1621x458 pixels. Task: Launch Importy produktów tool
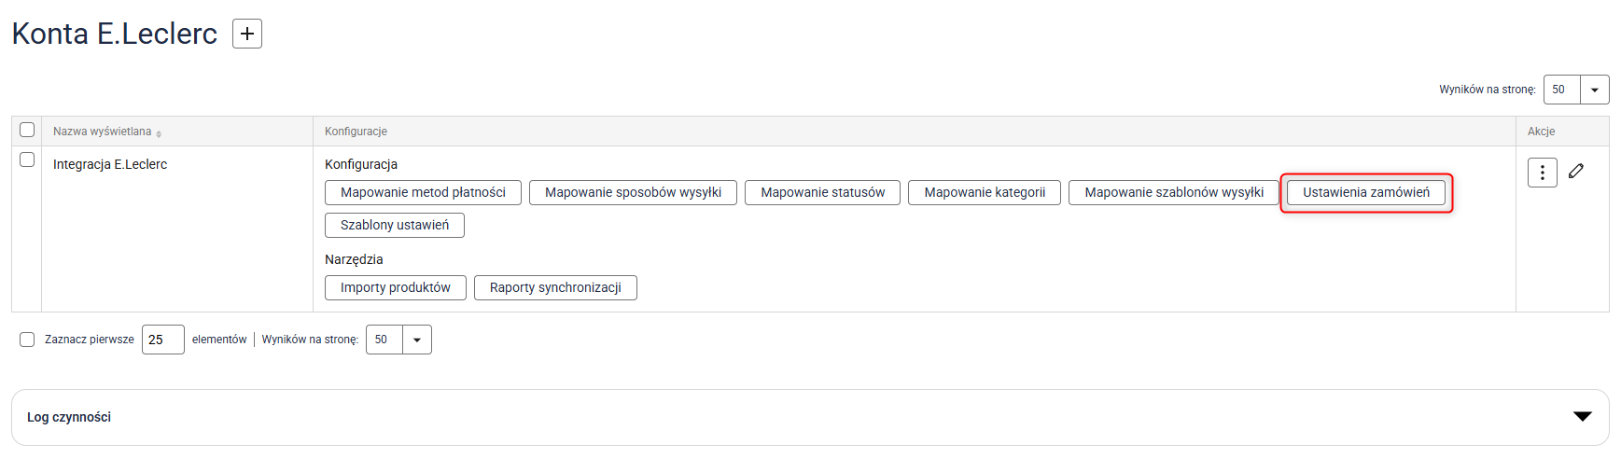tap(395, 287)
